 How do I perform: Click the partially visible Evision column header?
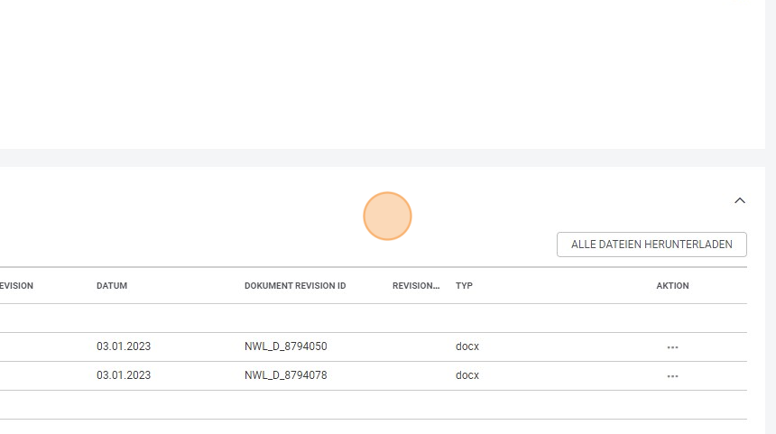[16, 285]
